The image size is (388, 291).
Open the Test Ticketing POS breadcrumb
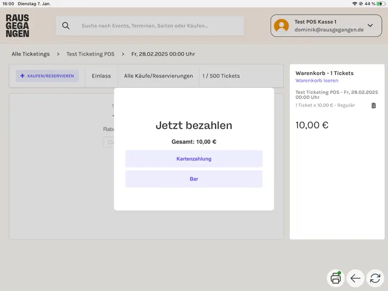(x=91, y=54)
